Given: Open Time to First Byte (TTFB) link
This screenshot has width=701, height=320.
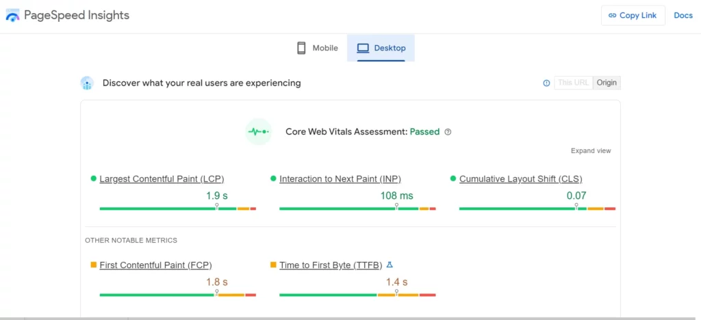Looking at the screenshot, I should (x=331, y=265).
